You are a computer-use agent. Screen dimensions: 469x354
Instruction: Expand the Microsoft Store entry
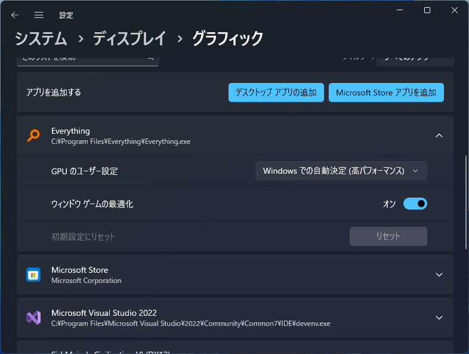(439, 275)
